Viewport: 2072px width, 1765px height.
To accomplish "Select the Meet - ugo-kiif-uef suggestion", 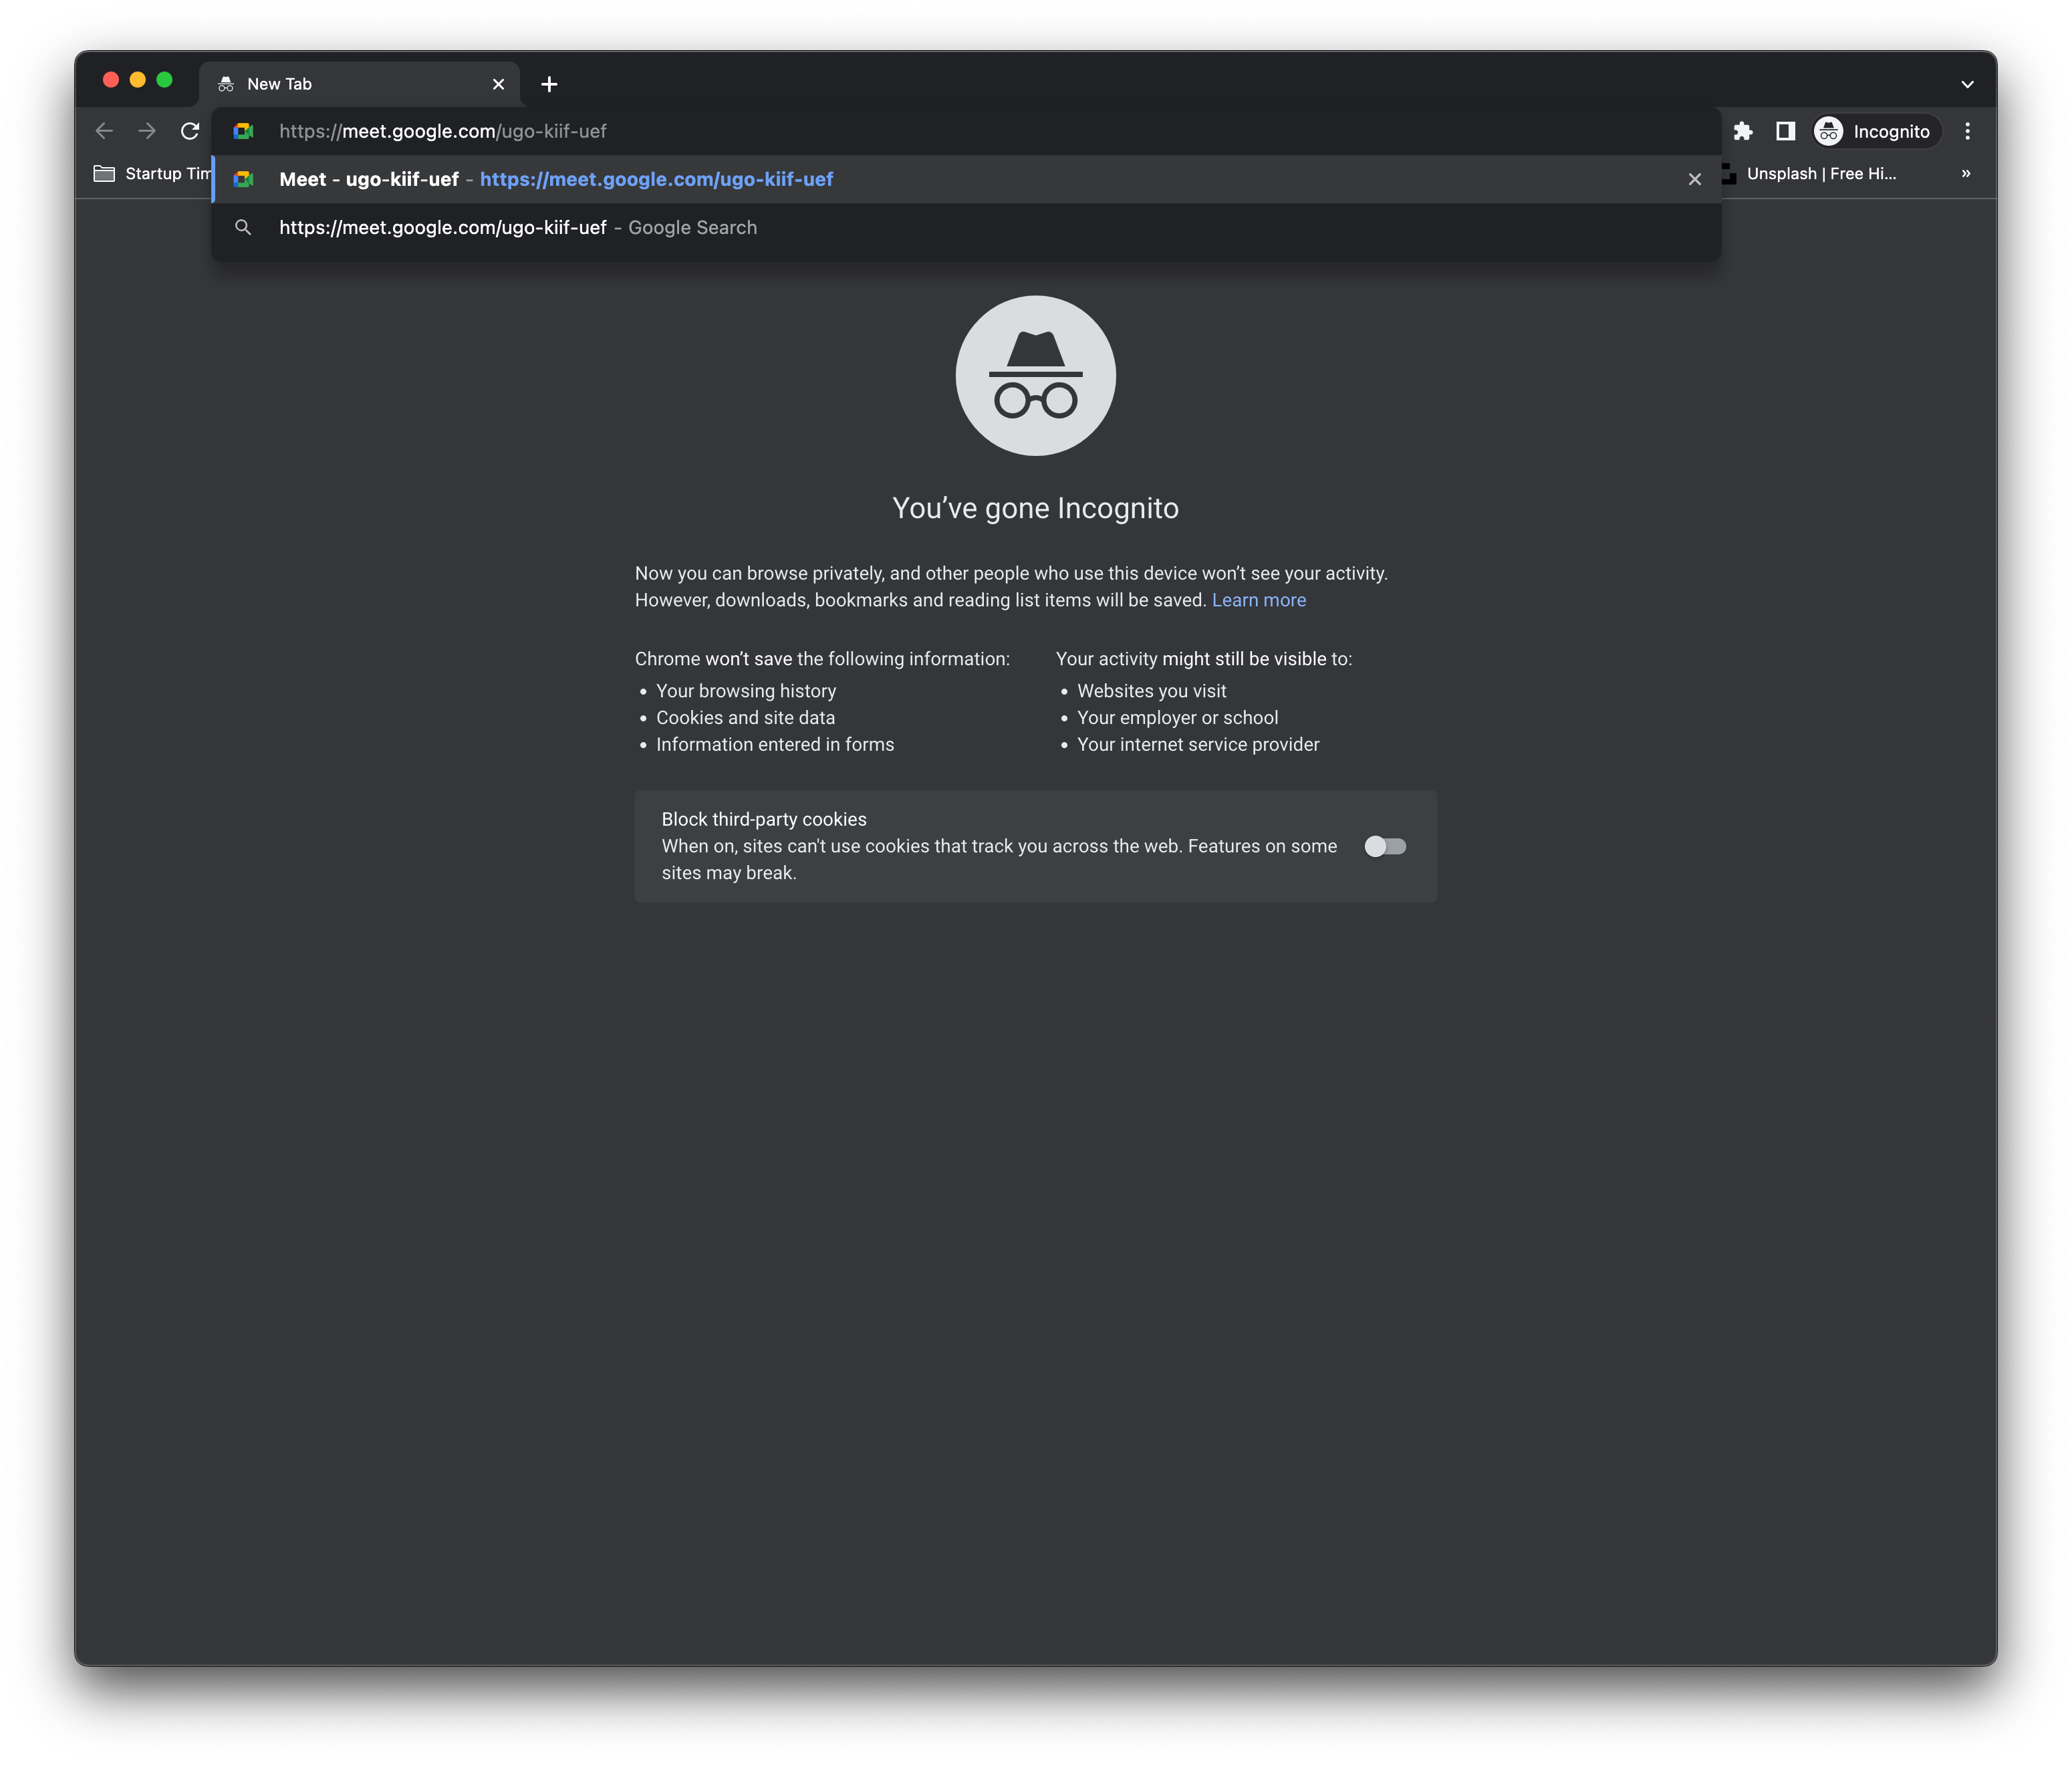I will 966,179.
